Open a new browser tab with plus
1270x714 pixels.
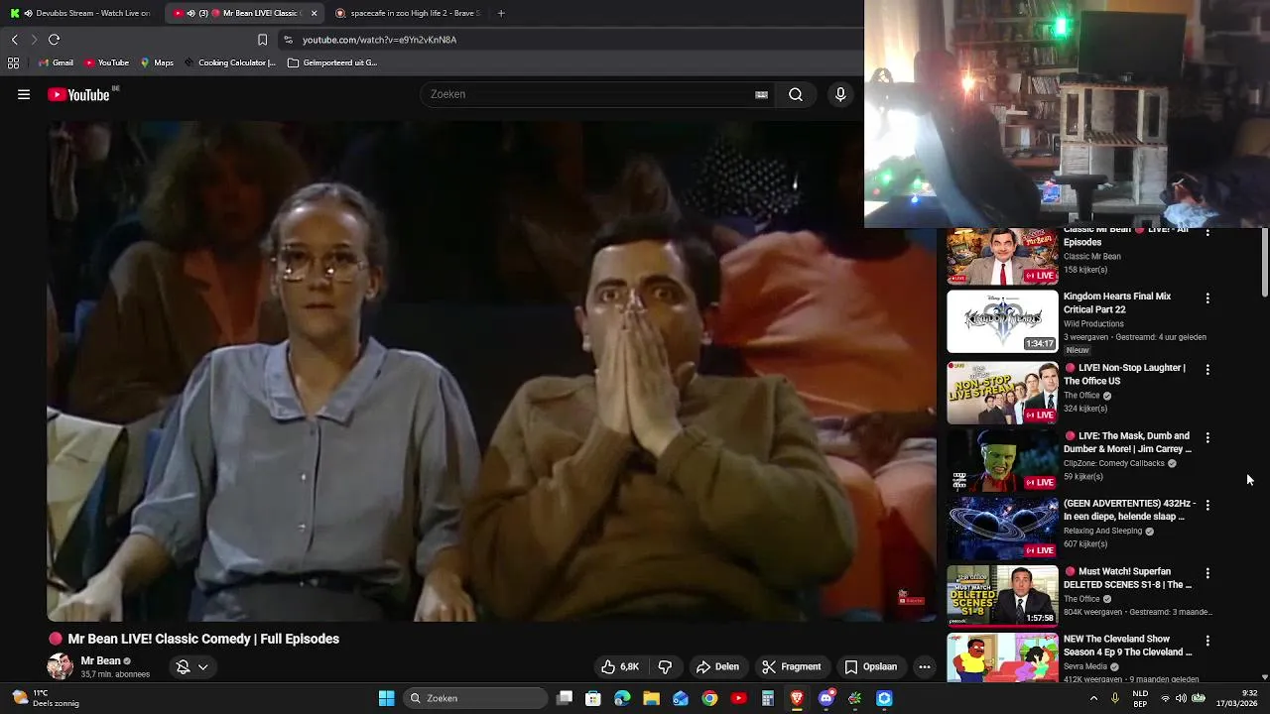click(501, 13)
